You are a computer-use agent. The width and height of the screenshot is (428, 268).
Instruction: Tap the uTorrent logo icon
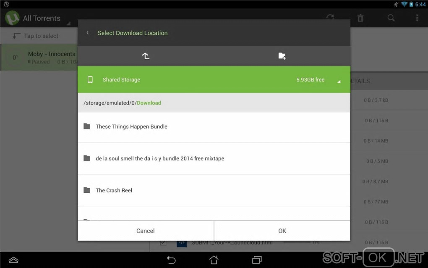12,18
